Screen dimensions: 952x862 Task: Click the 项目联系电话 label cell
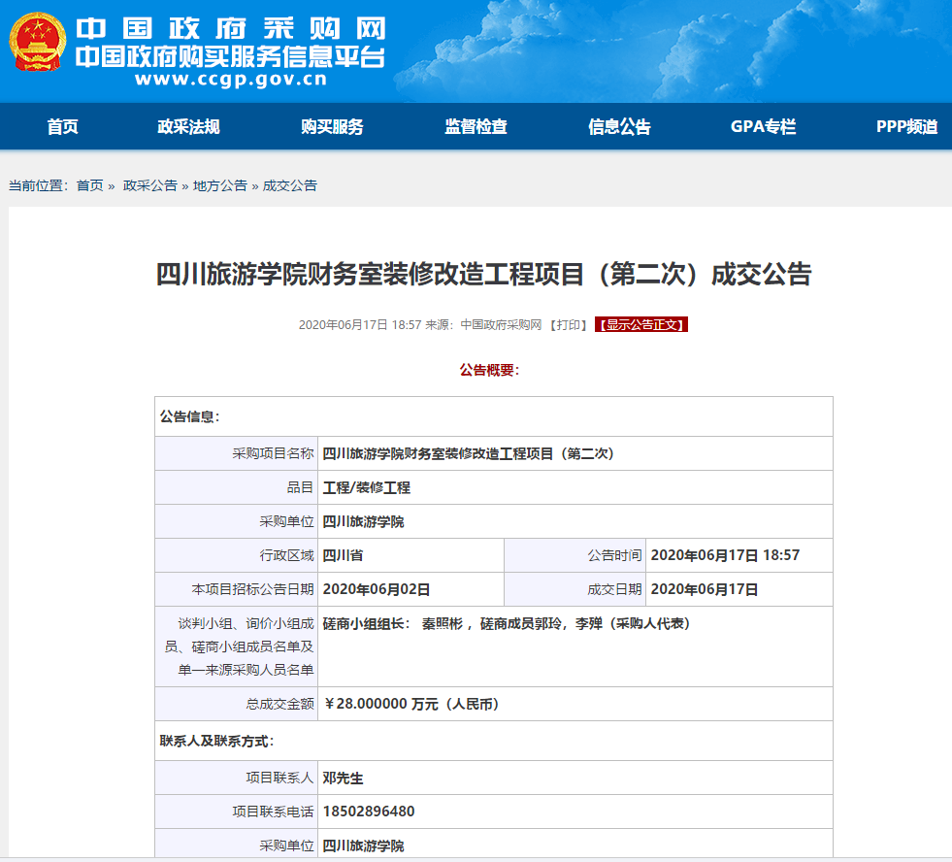coord(236,812)
